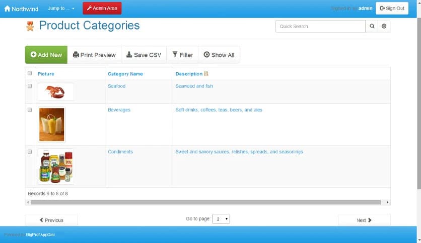This screenshot has height=243, width=421.
Task: Click the Product Categories badge icon
Action: (30, 26)
